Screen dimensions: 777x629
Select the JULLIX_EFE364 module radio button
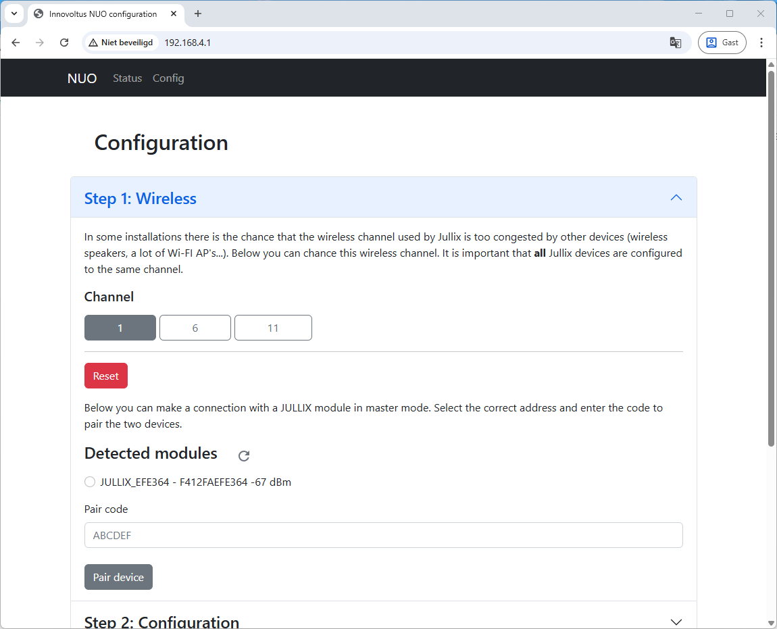[x=90, y=482]
